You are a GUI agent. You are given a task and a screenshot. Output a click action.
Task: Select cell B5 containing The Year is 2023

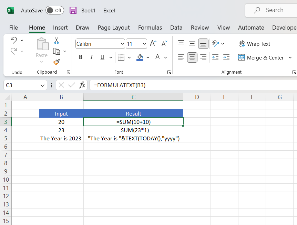click(x=61, y=138)
